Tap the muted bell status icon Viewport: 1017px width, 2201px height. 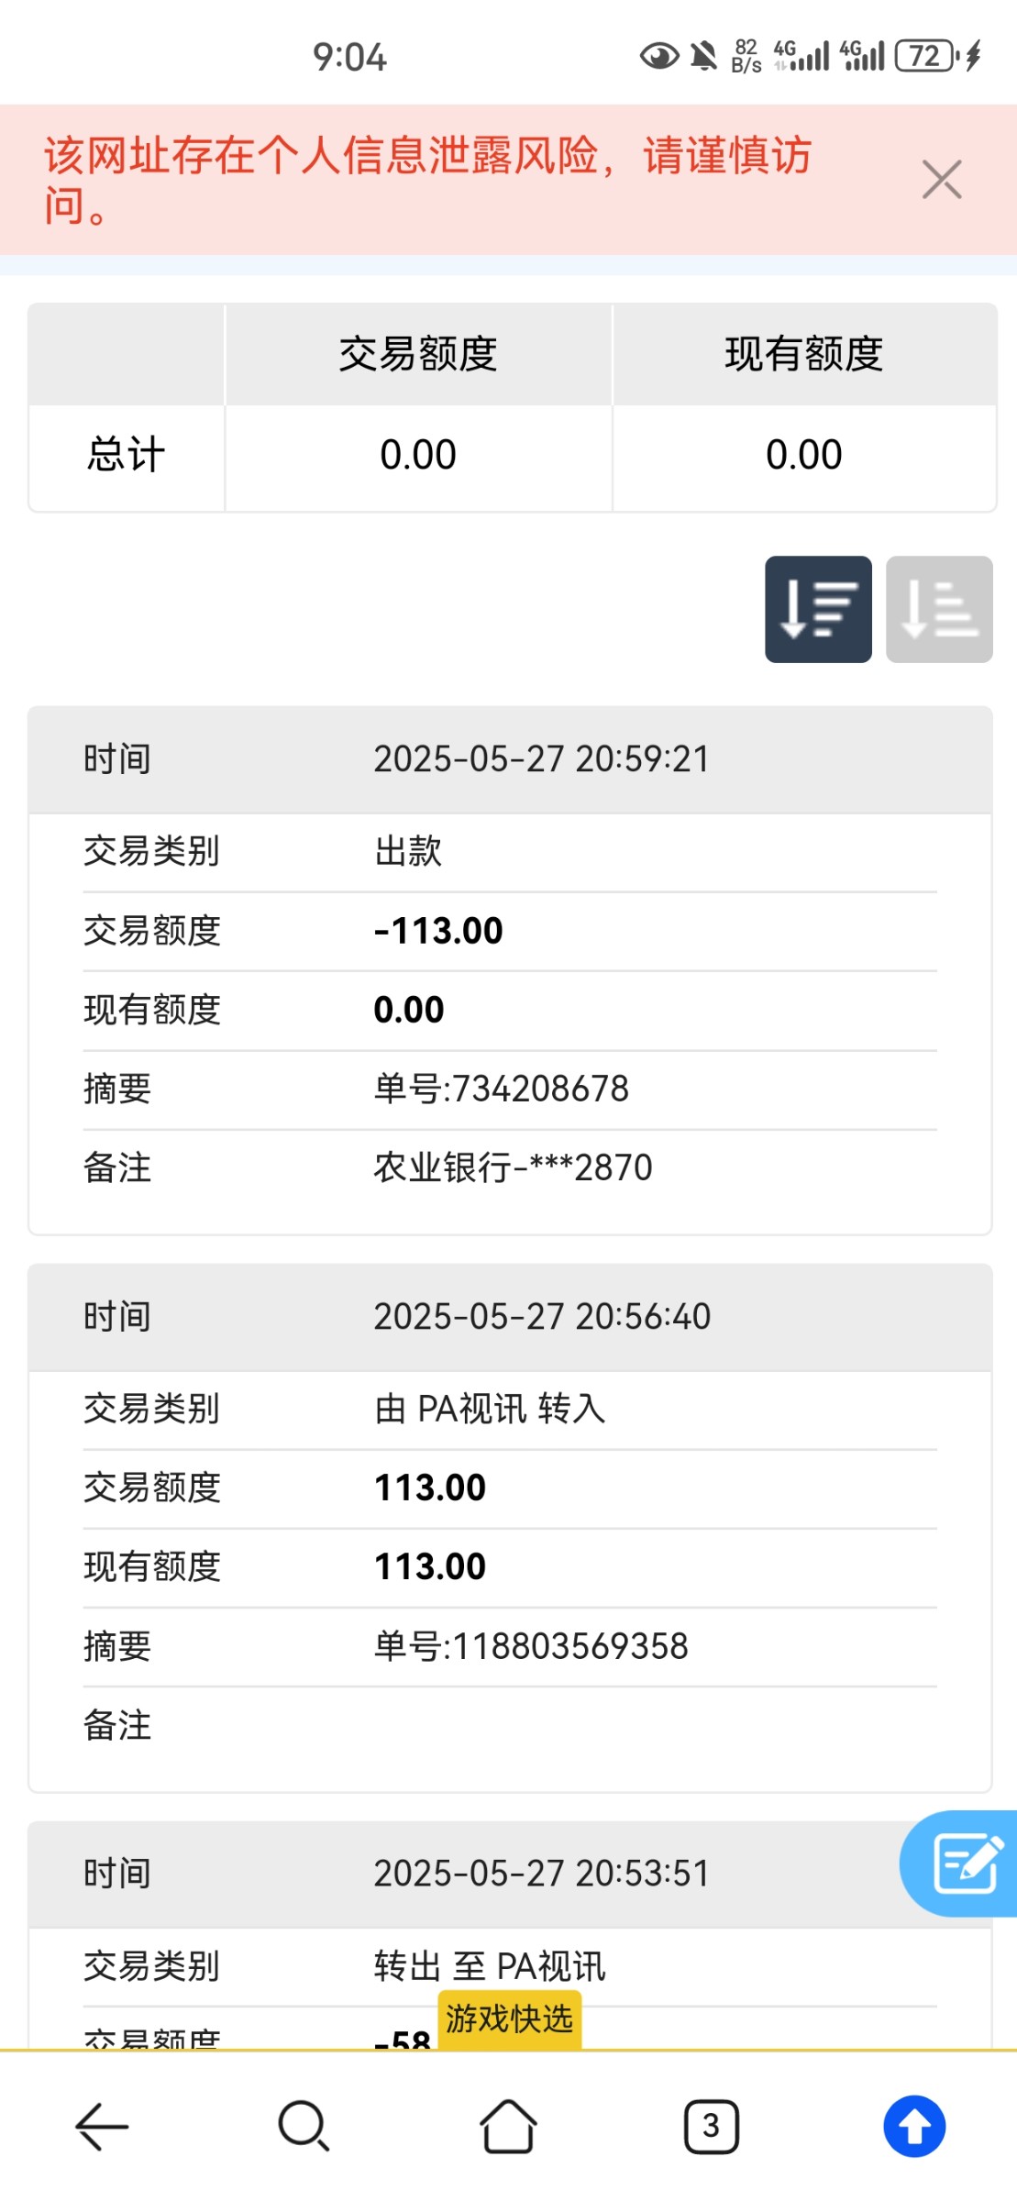pyautogui.click(x=703, y=57)
